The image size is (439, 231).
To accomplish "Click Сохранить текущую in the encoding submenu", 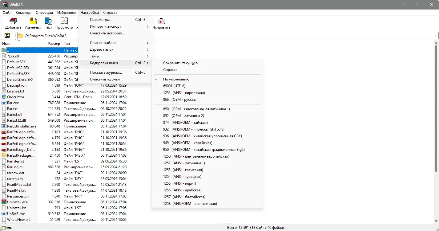I will point(207,63).
